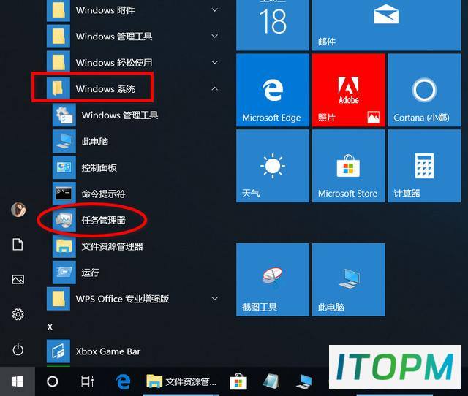Open Xbox Game Bar icon

click(58, 351)
